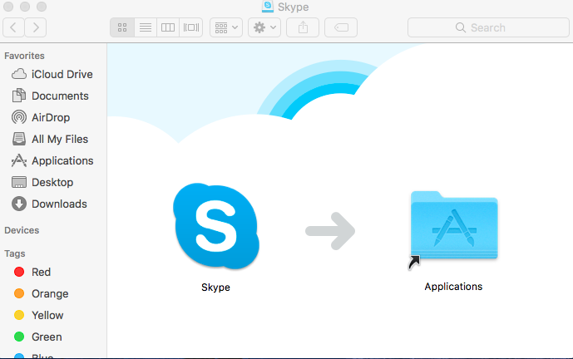
Task: Switch to icon view
Action: click(x=122, y=27)
